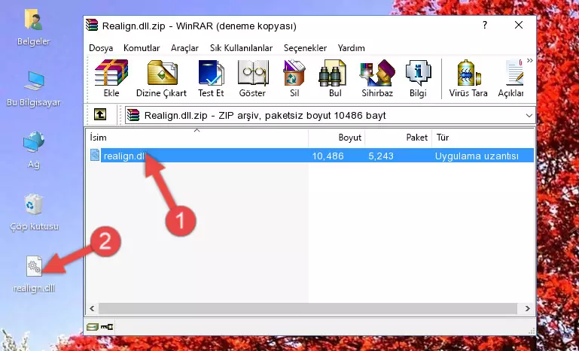Expand hidden toolbar buttons chevron
Image resolution: width=579 pixels, height=351 pixels.
[529, 61]
